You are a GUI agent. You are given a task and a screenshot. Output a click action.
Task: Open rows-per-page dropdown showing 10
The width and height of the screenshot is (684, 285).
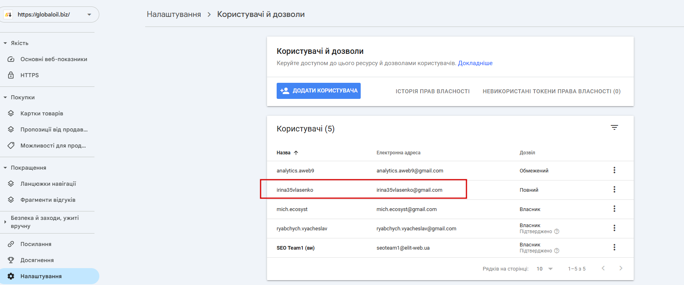pos(545,269)
